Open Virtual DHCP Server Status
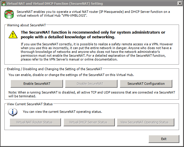This screenshot has height=147, width=184. (x=88, y=122)
